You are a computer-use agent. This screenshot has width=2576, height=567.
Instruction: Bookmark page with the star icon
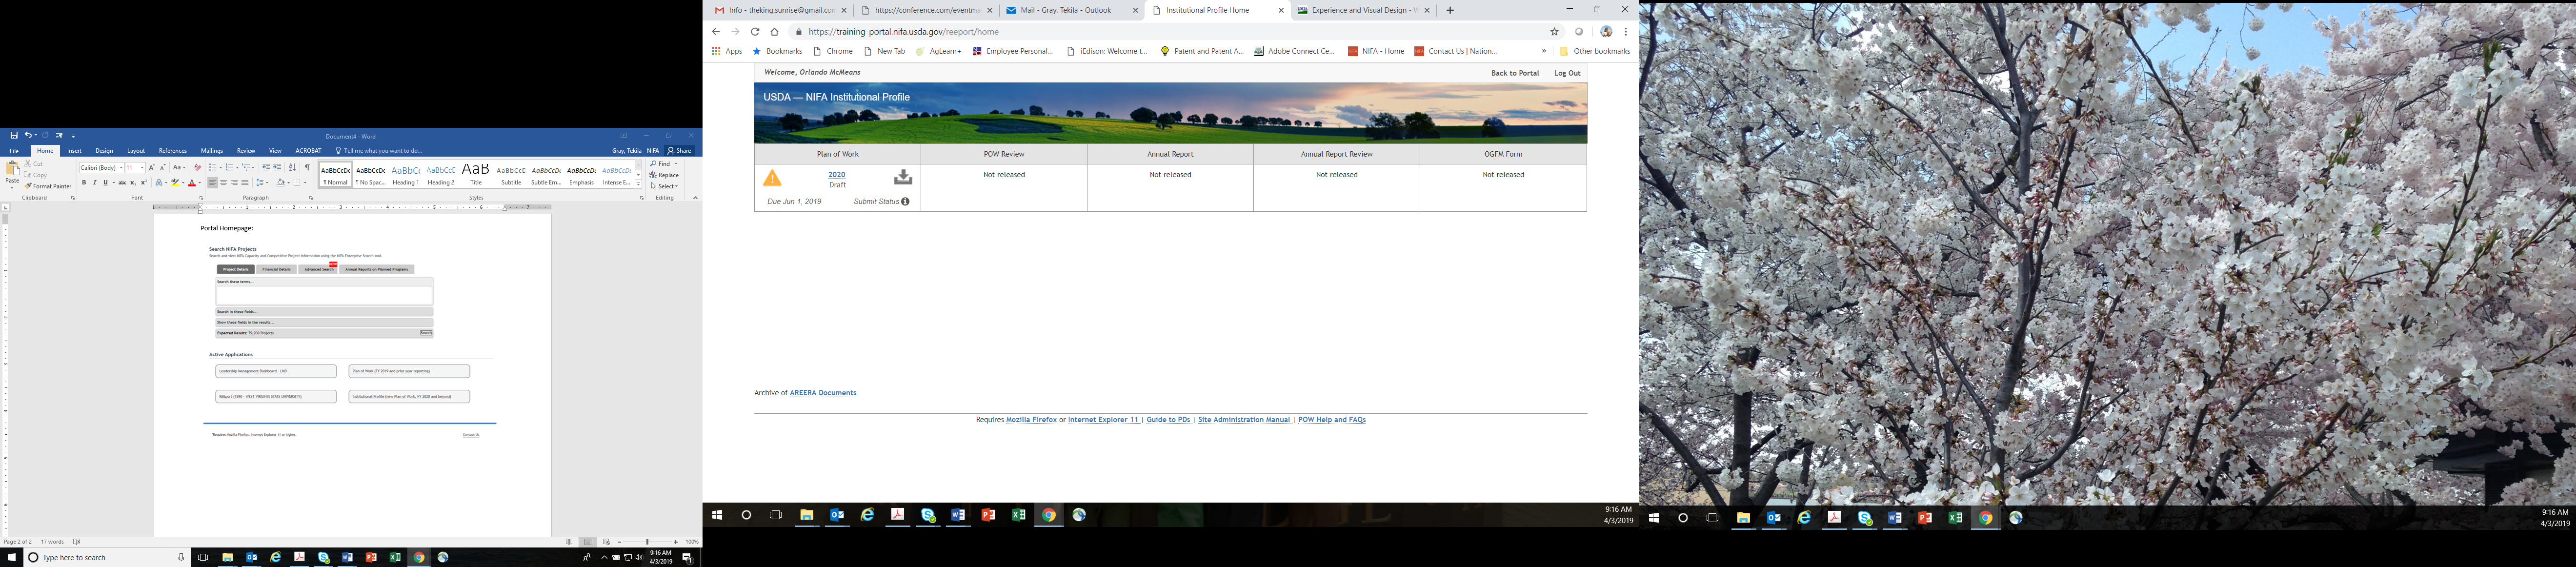click(x=1554, y=32)
